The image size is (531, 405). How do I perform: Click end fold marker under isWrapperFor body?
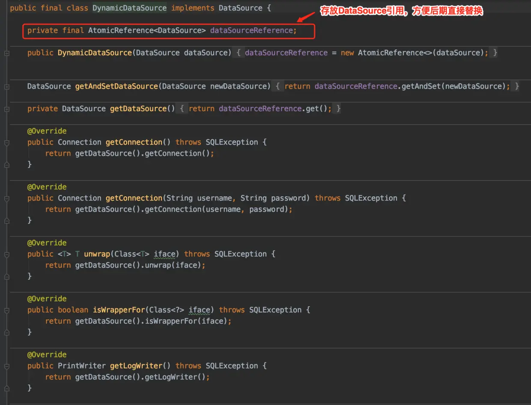(6, 332)
